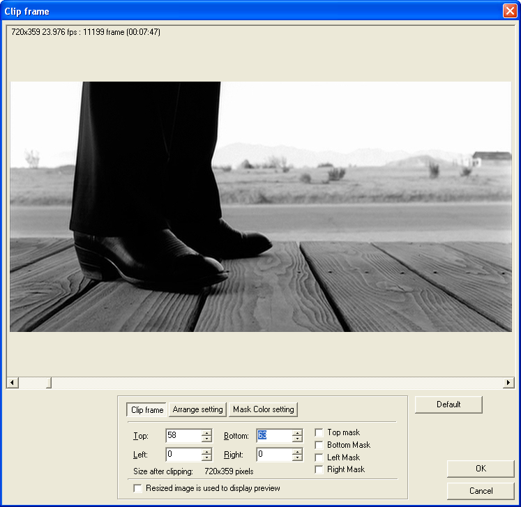Click inside the Right value field
Viewport: 521px width, 507px height.
tap(275, 454)
